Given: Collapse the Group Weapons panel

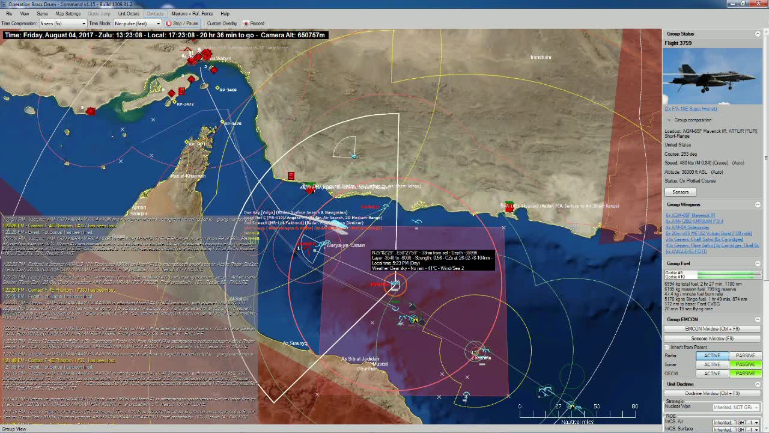Looking at the screenshot, I should (x=758, y=205).
